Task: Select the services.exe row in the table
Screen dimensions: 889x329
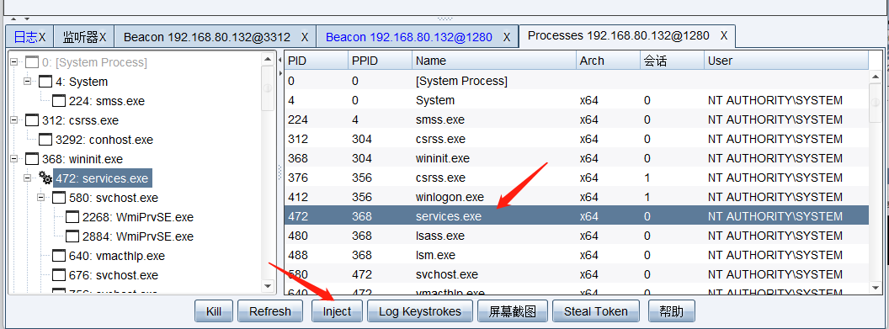Action: tap(576, 216)
